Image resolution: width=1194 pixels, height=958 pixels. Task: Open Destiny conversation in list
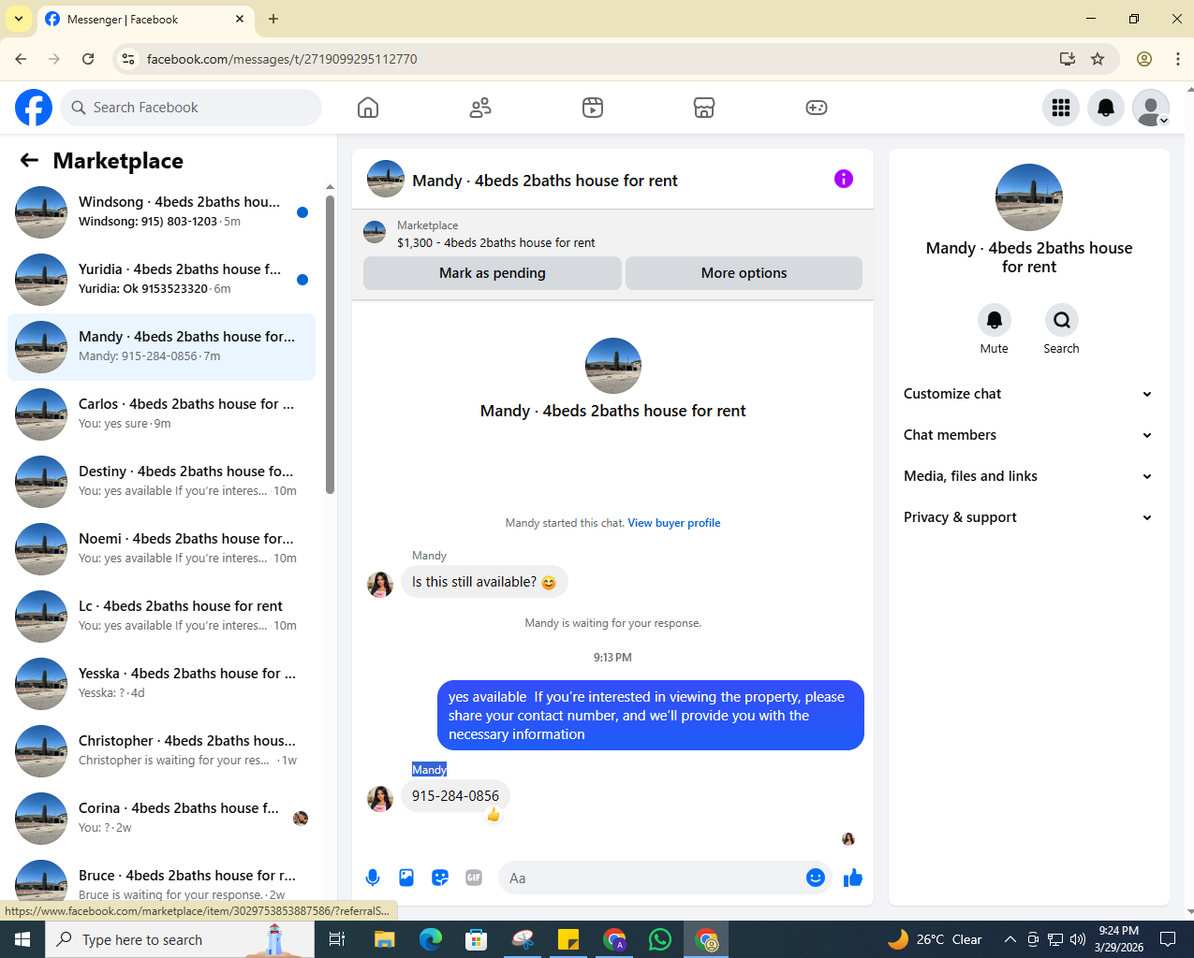[161, 482]
